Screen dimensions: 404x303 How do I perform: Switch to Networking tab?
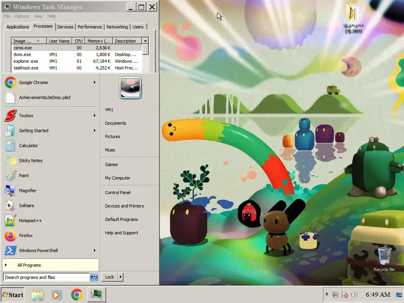(117, 27)
